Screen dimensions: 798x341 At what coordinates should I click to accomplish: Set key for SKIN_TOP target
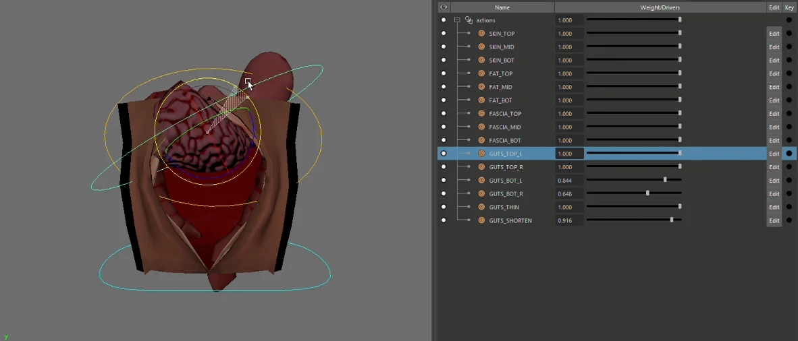[x=789, y=34]
